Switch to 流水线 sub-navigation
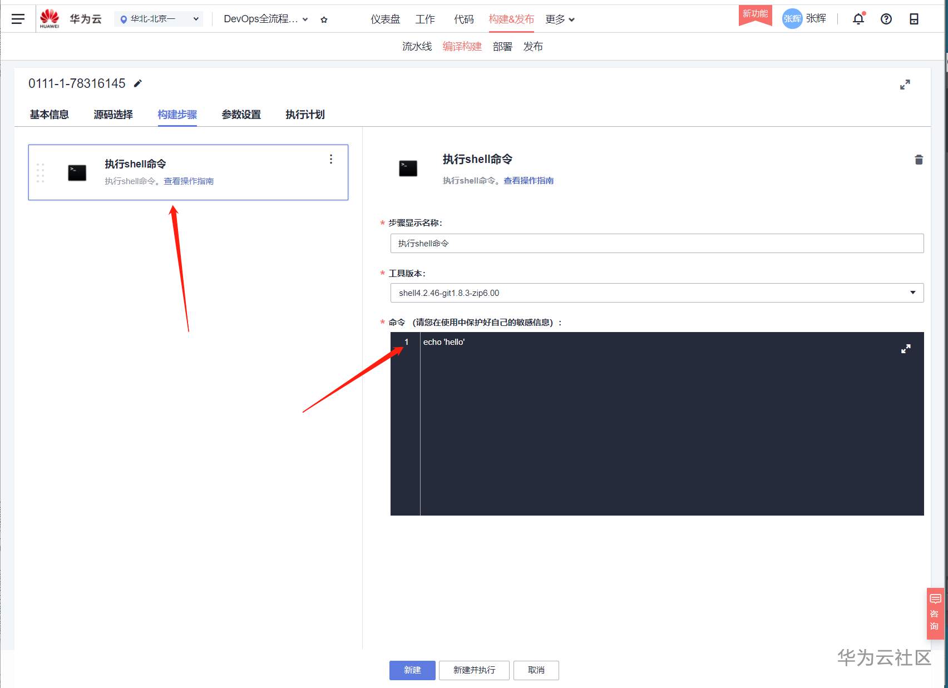The height and width of the screenshot is (688, 948). (417, 47)
